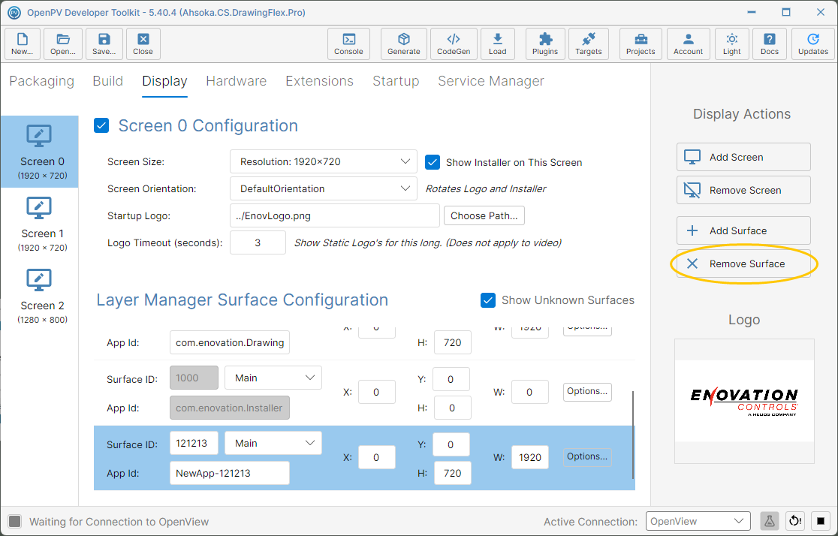This screenshot has height=536, width=838.
Task: Click the Add Screen button
Action: [x=743, y=157]
